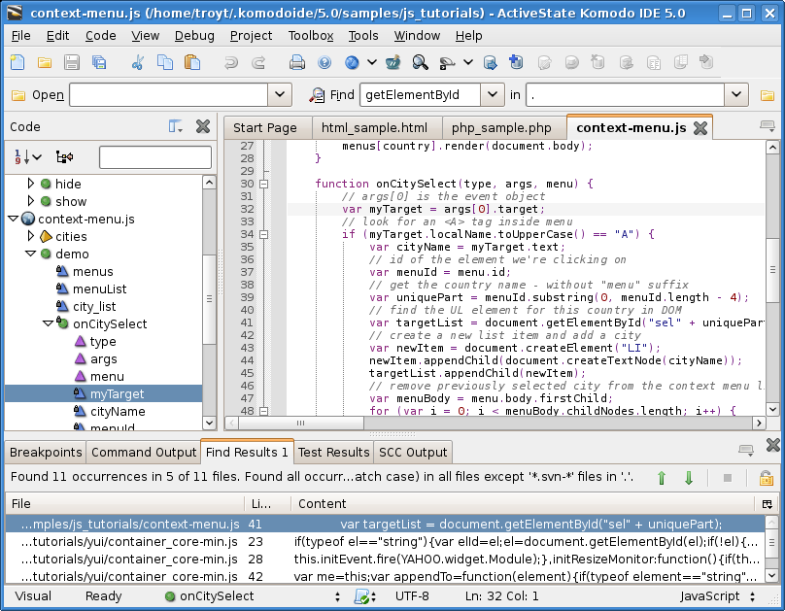The width and height of the screenshot is (785, 611).
Task: Select the Cut toolbar icon
Action: click(x=136, y=61)
